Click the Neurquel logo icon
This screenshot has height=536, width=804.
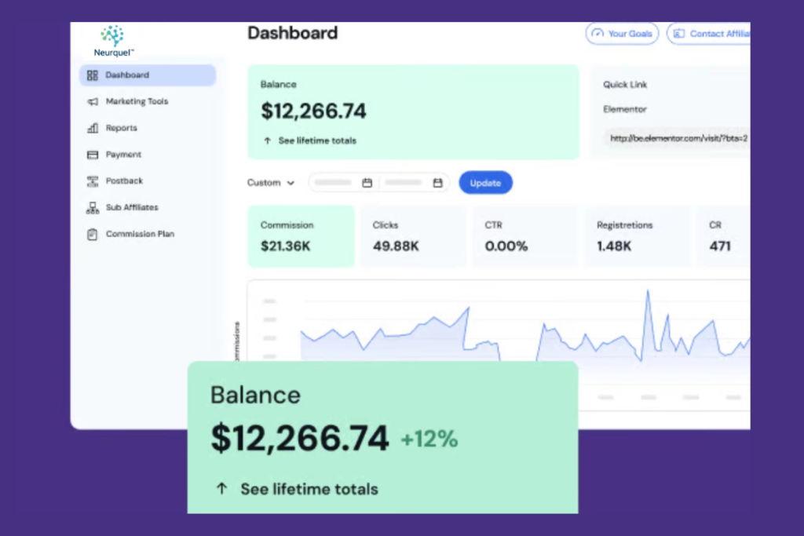(113, 35)
